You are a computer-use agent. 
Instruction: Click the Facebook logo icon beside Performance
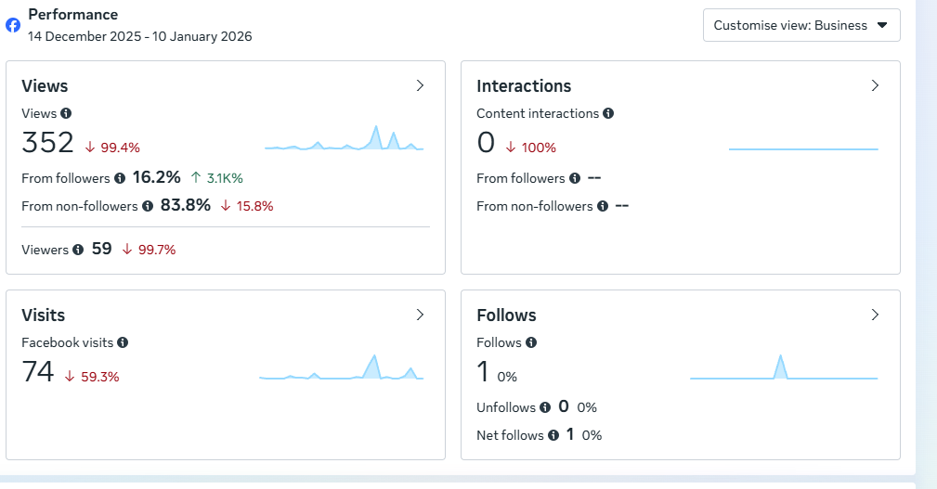click(x=13, y=26)
